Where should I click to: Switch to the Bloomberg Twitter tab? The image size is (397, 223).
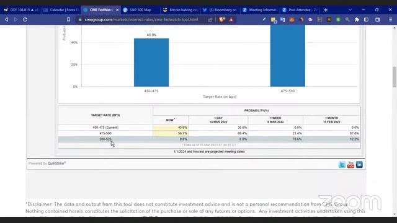click(x=220, y=10)
